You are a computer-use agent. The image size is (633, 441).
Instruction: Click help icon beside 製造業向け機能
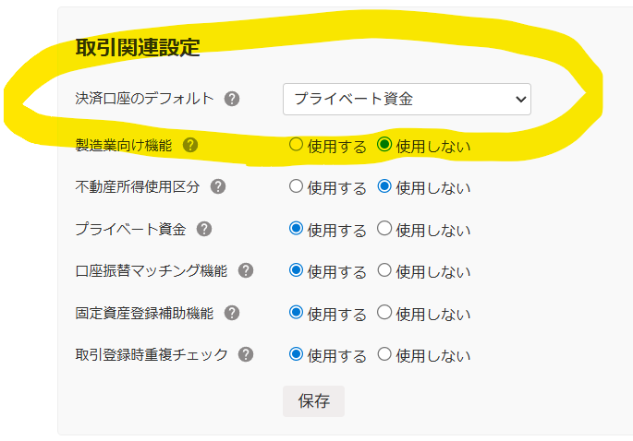pyautogui.click(x=190, y=145)
